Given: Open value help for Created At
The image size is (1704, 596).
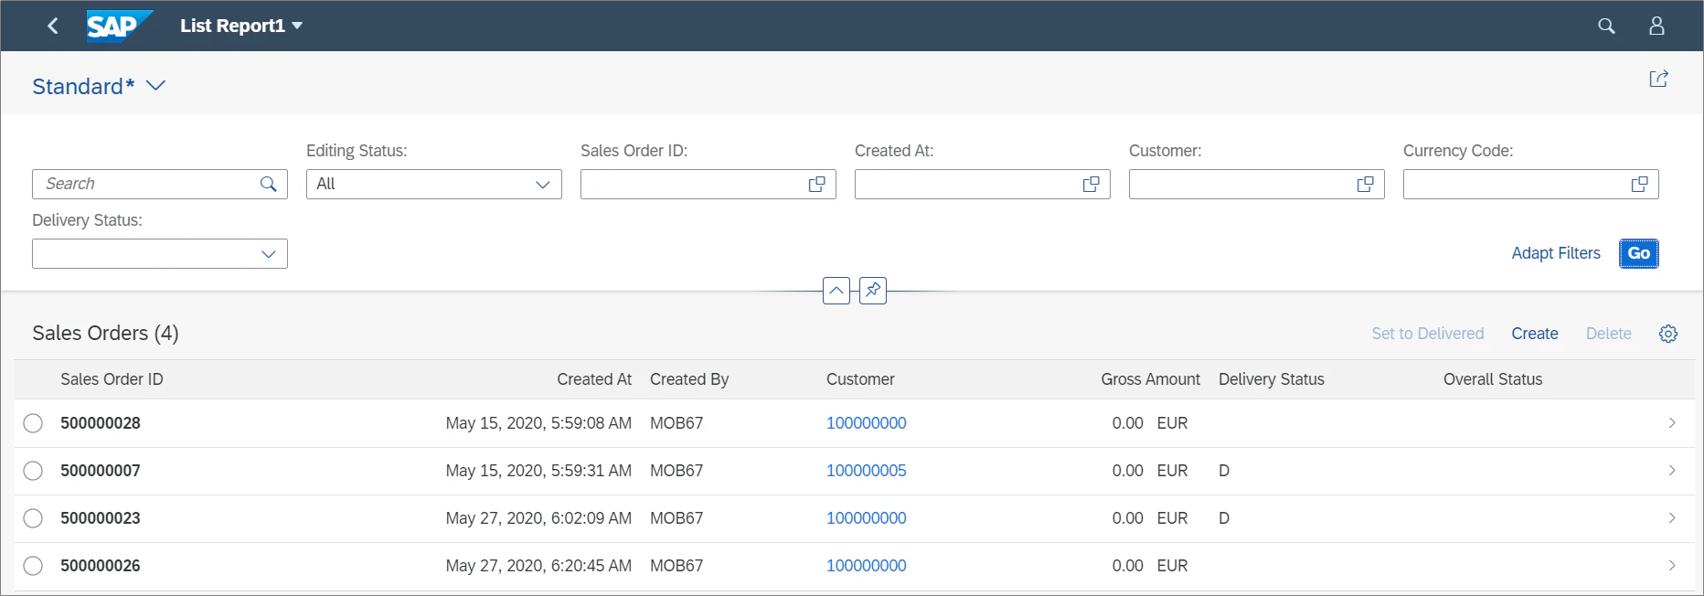Looking at the screenshot, I should click(1091, 185).
